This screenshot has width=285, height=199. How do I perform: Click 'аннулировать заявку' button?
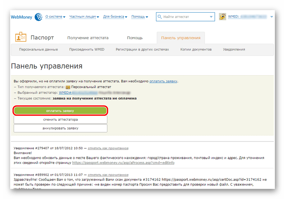click(60, 128)
